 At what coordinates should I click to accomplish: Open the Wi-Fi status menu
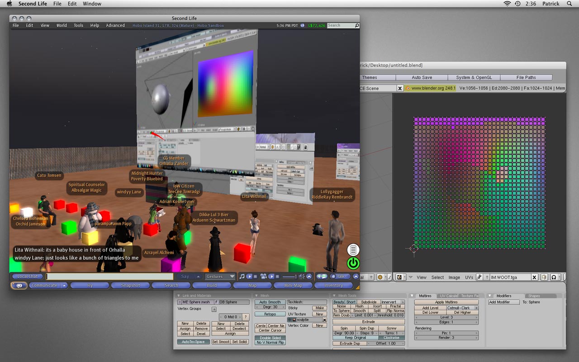(x=507, y=4)
